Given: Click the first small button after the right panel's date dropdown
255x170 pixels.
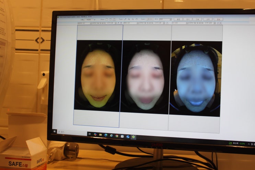Looking at the screenshot, I should click(218, 23).
